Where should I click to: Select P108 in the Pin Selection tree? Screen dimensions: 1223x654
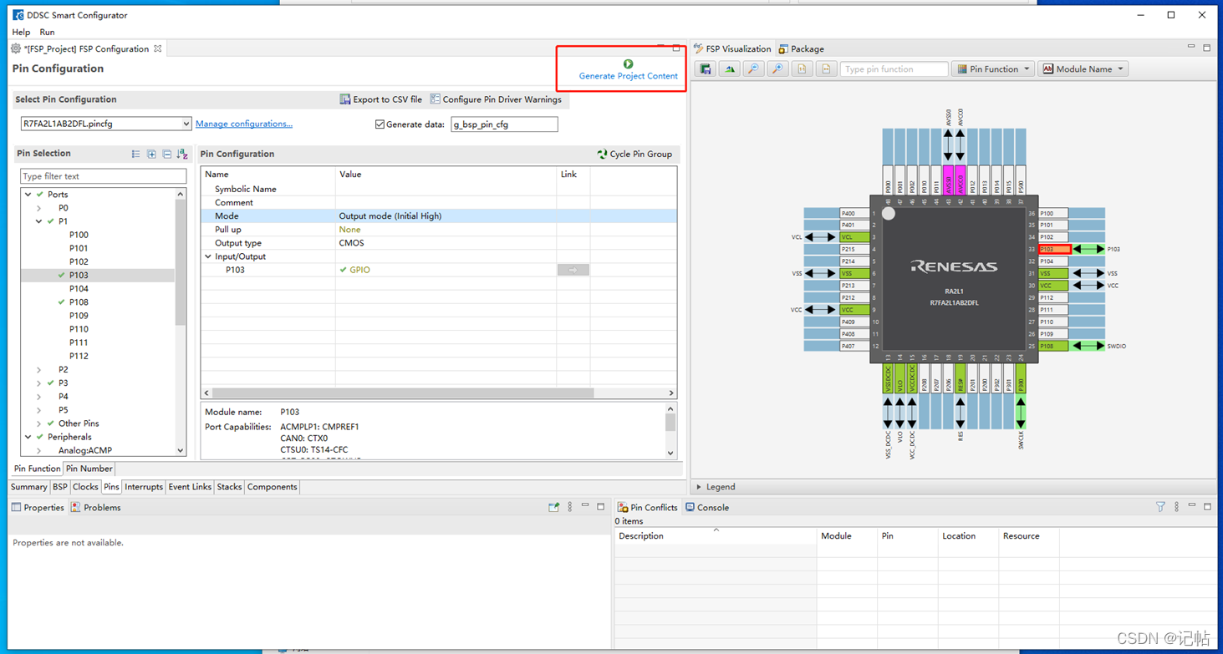(79, 302)
